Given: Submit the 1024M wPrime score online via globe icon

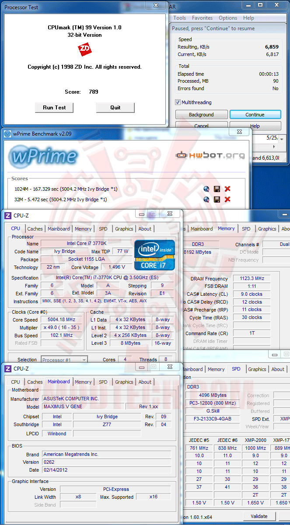Looking at the screenshot, I should [206, 189].
